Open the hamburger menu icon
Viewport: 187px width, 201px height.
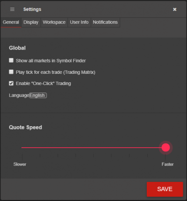[x=12, y=9]
